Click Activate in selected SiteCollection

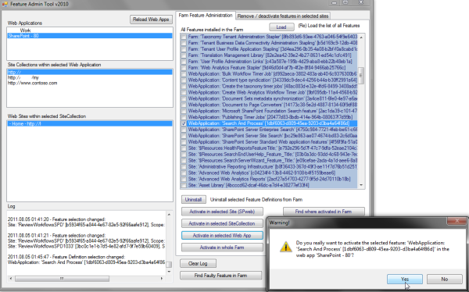click(x=222, y=223)
